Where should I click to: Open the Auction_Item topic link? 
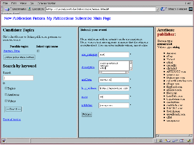coord(12,51)
